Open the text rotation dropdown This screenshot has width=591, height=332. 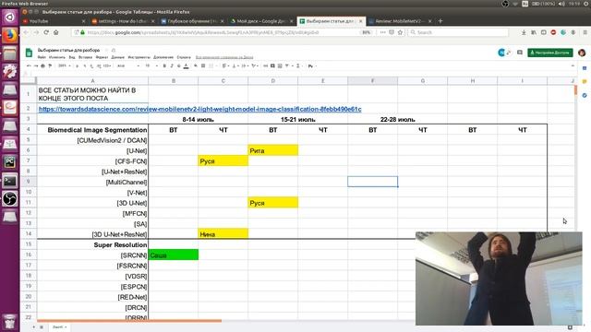[x=255, y=65]
